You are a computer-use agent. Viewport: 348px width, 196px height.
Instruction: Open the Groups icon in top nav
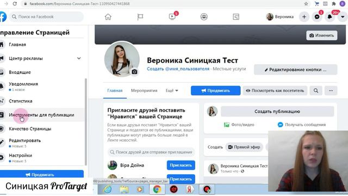coord(204,17)
